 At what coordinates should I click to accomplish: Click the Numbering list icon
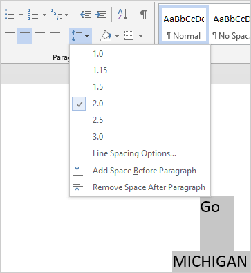(33, 15)
